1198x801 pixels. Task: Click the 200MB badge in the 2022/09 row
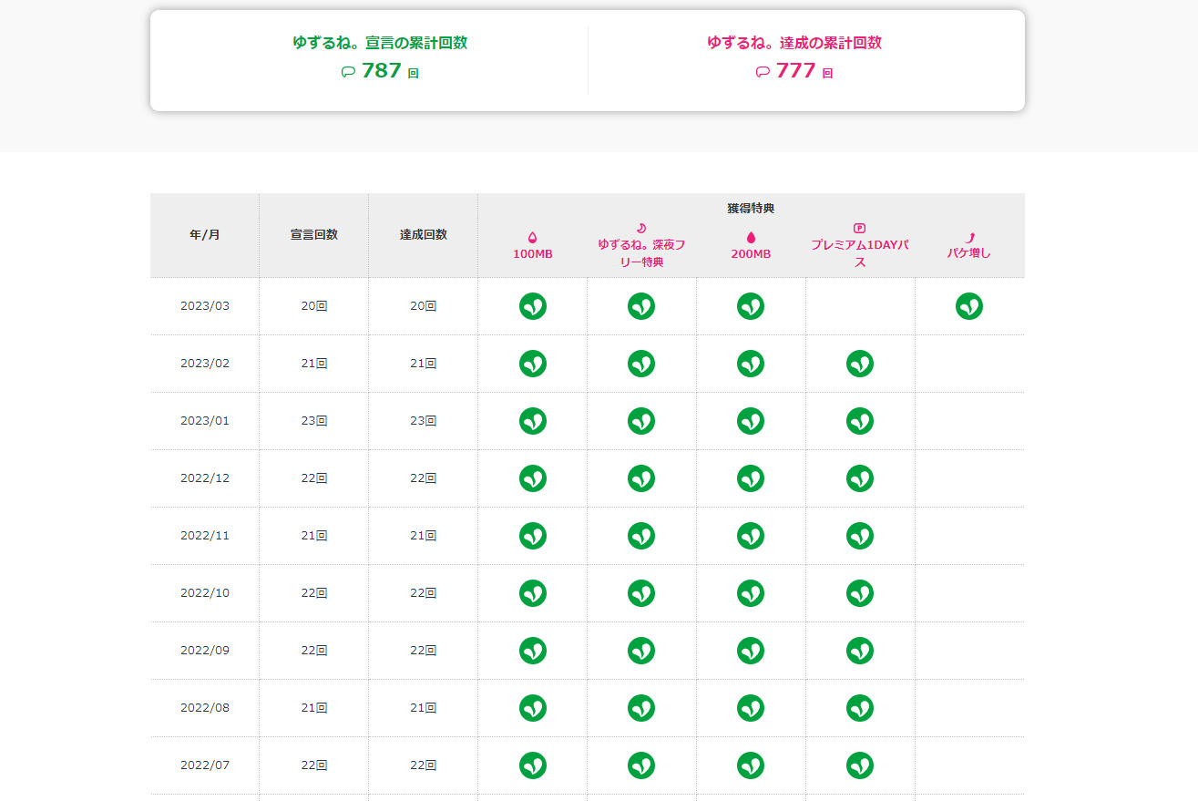(751, 651)
